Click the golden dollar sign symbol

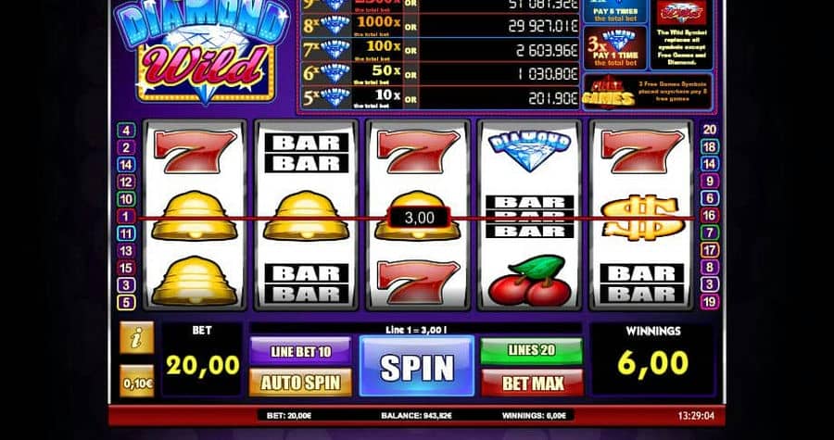pos(642,218)
